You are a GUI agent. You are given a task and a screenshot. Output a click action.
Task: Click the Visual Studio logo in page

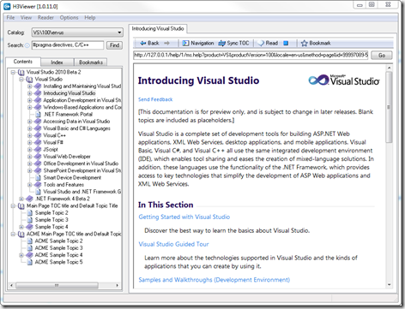[x=344, y=80]
